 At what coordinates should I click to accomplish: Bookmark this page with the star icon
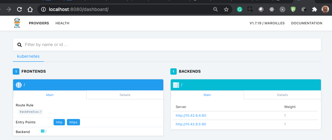[226, 9]
